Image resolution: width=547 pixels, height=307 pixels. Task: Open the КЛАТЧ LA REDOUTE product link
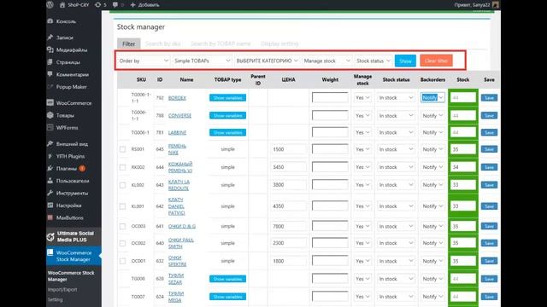[179, 185]
